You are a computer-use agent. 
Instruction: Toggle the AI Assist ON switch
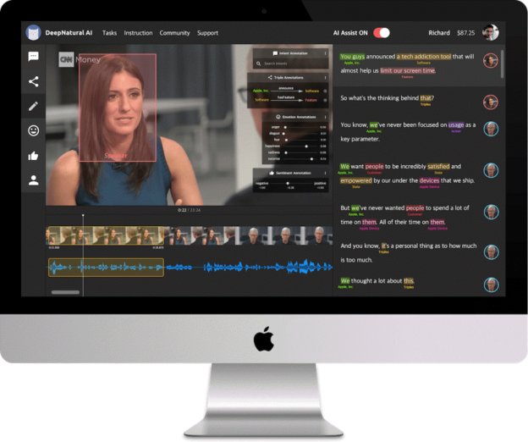(382, 33)
